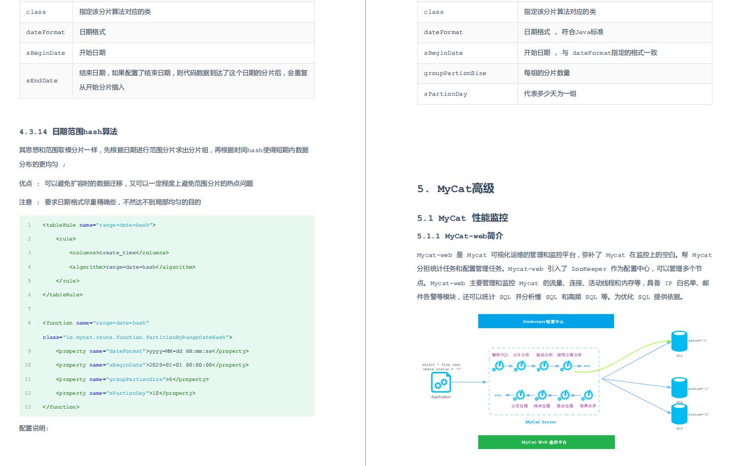This screenshot has height=466, width=737.
Task: Click the Zookeeper配置中心 blue banner
Action: pyautogui.click(x=545, y=321)
